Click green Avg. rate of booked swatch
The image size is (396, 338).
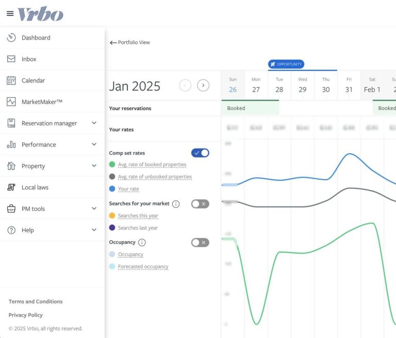click(x=112, y=165)
